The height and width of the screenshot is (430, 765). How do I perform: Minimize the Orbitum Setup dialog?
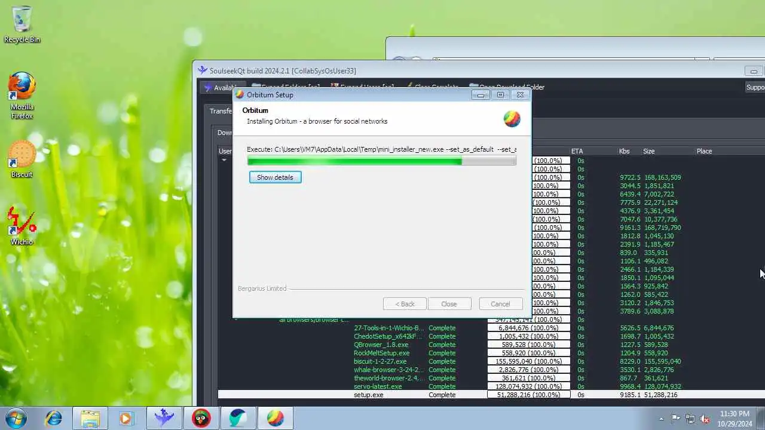[x=481, y=94]
